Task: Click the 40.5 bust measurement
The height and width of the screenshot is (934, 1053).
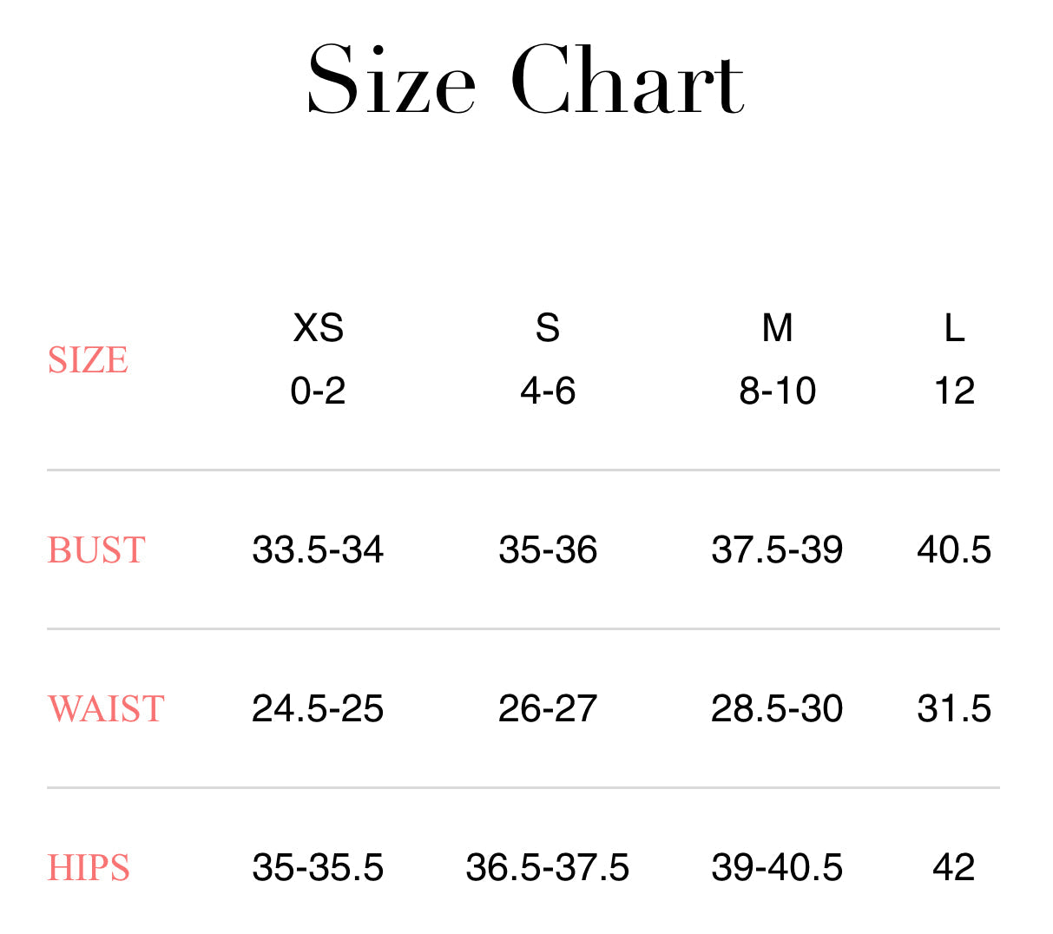Action: tap(954, 550)
